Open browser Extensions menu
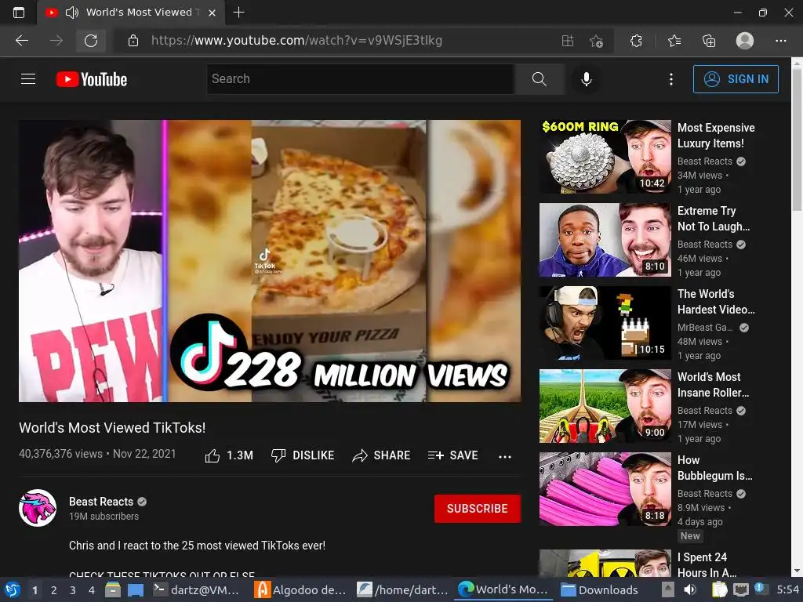Viewport: 803px width, 602px height. click(636, 41)
